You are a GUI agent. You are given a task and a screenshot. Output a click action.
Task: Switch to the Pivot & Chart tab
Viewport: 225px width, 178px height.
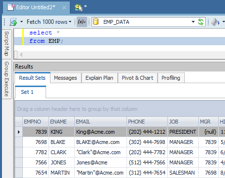click(x=137, y=78)
